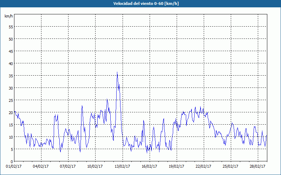281x175 pixels.
Task: Click the '55' y-axis label
Action: click(11, 27)
